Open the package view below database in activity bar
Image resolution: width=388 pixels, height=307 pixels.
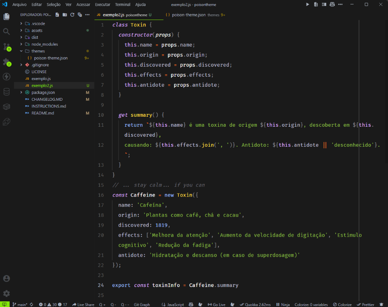click(x=6, y=107)
